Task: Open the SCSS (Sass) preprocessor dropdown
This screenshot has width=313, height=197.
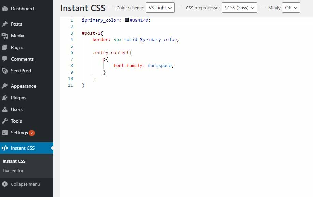Action: [x=239, y=8]
